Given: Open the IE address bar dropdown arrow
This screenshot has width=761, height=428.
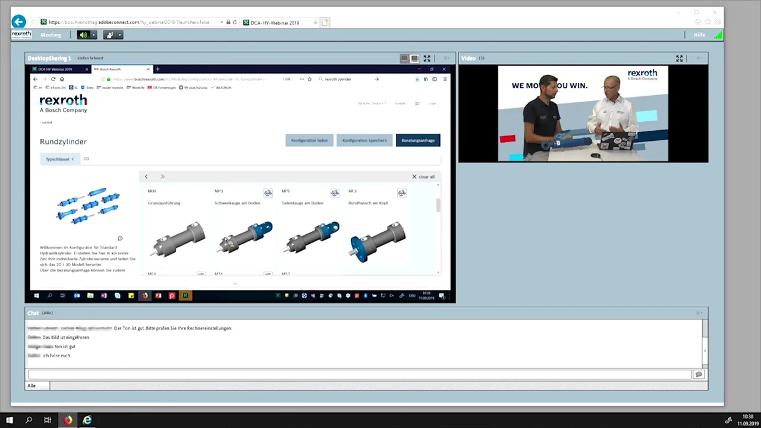Looking at the screenshot, I should point(222,23).
